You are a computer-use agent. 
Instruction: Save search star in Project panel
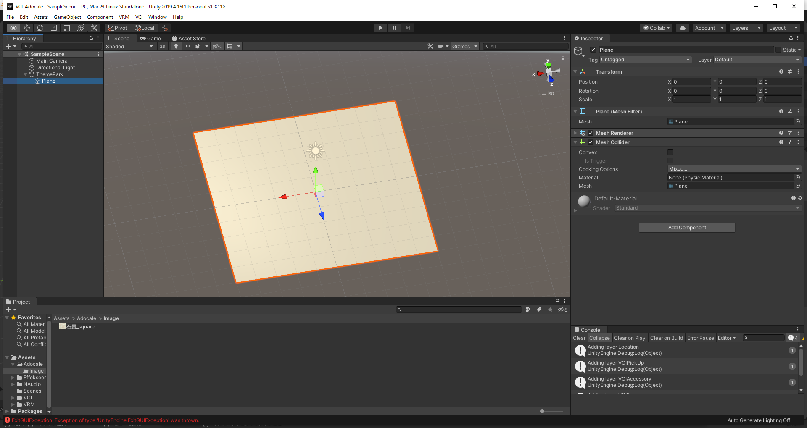click(x=550, y=310)
